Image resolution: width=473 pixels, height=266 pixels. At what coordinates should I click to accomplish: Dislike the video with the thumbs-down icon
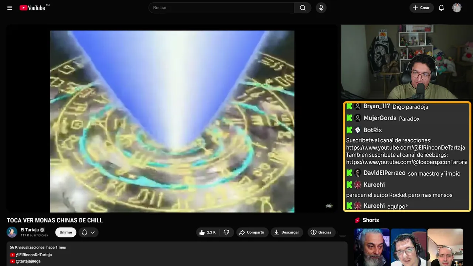(227, 232)
